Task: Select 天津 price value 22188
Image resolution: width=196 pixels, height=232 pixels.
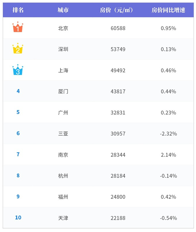Action: coord(118,218)
